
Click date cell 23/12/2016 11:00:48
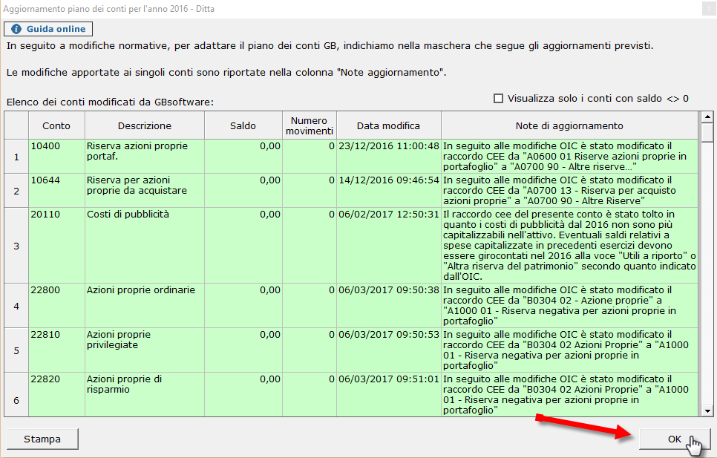[389, 157]
